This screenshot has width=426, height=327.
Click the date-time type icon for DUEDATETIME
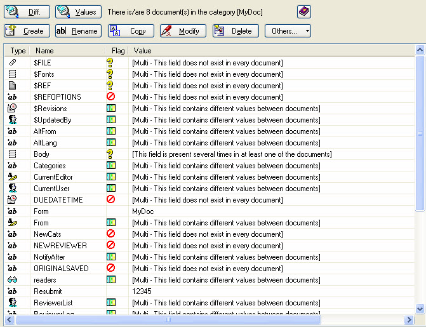12,200
